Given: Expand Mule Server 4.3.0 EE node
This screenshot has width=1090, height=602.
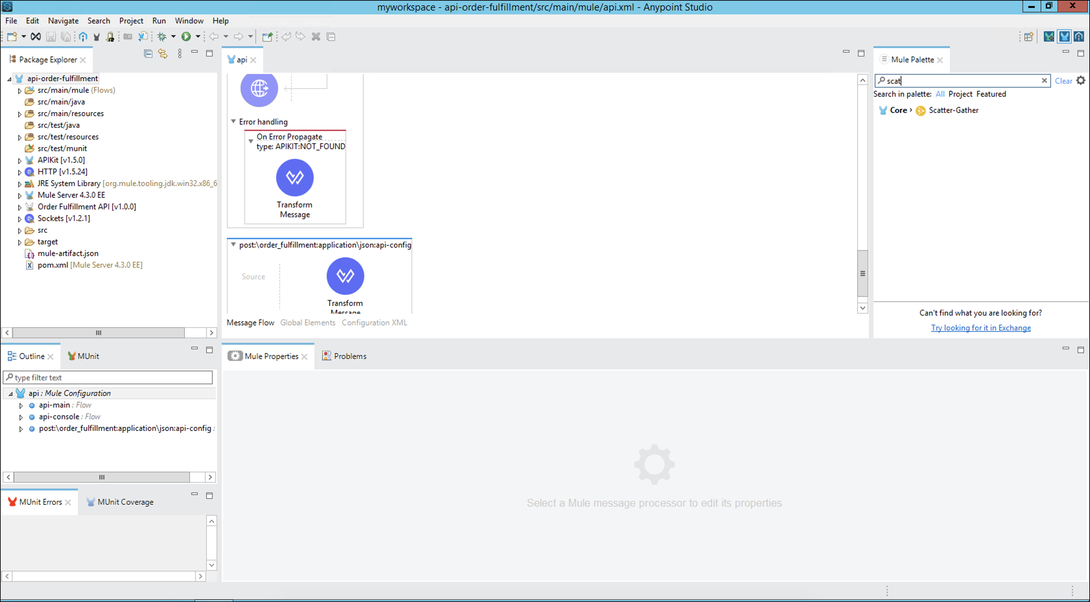Looking at the screenshot, I should tap(19, 195).
